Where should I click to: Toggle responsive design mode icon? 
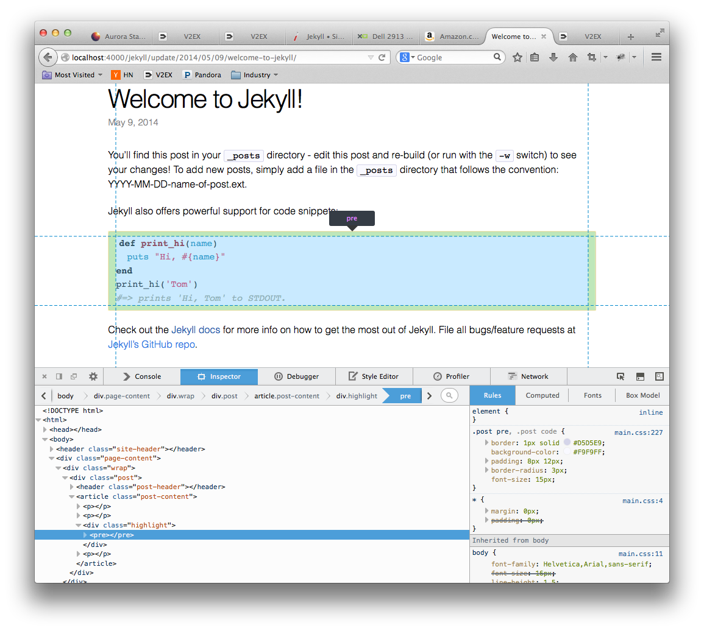coord(659,376)
